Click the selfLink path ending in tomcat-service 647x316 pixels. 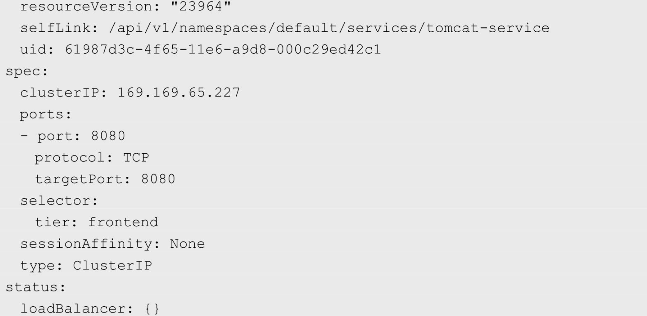click(x=329, y=28)
